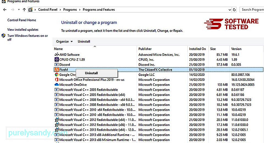
Task: Go forward with the right arrow
Action: pyautogui.click(x=13, y=10)
